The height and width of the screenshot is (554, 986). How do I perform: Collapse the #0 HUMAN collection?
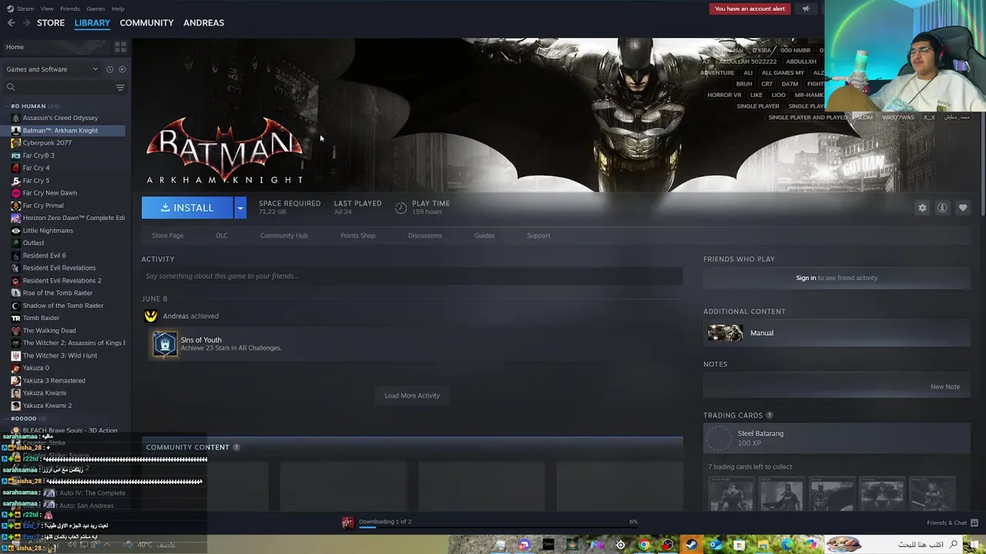[x=7, y=106]
